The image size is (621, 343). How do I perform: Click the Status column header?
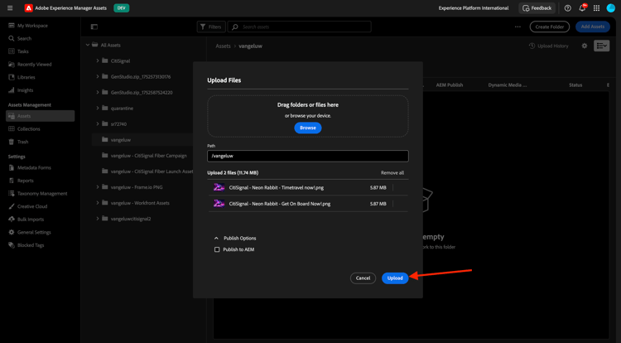(x=575, y=85)
